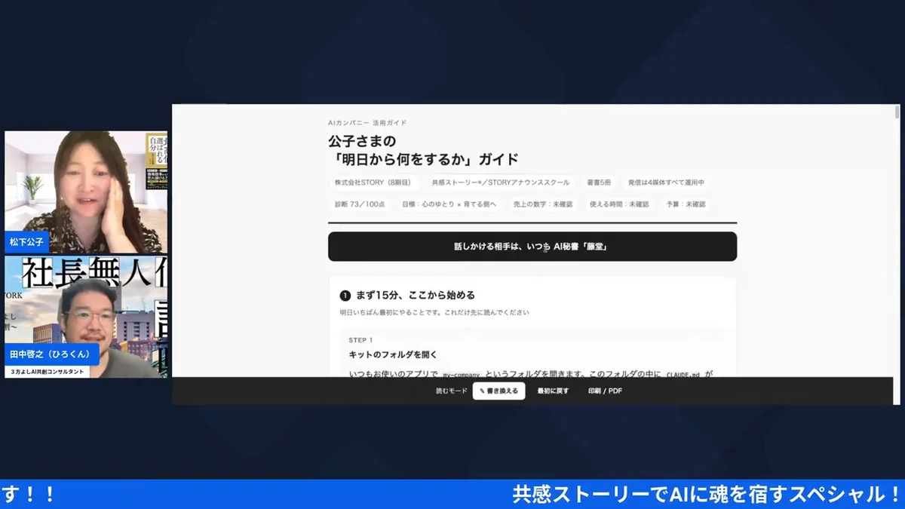Click the 予算：未確認 tag
Viewport: 905px width, 509px height.
click(x=686, y=204)
